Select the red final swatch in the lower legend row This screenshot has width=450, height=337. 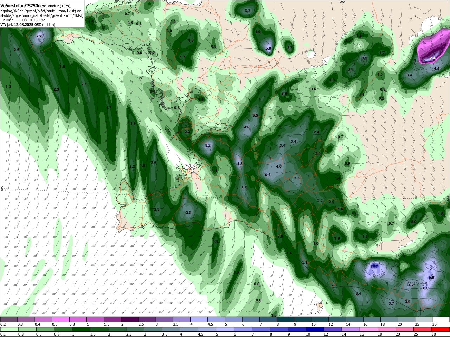(x=441, y=329)
